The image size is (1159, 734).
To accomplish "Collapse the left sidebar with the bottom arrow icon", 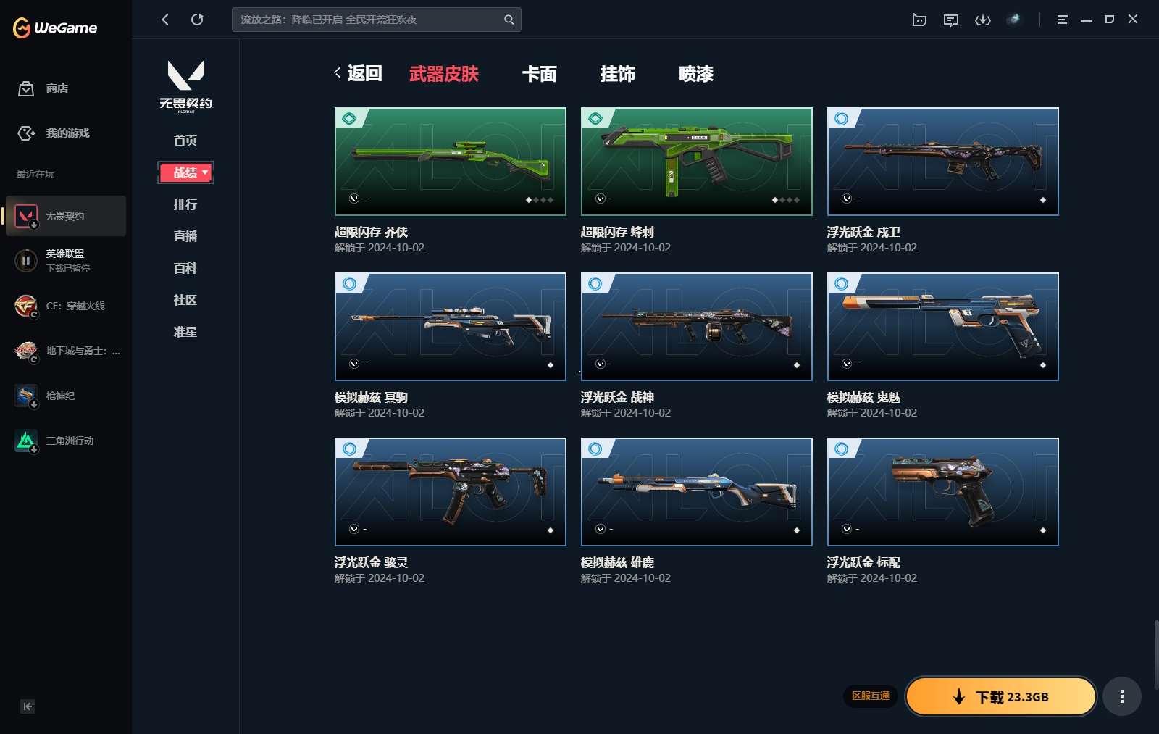I will point(28,706).
